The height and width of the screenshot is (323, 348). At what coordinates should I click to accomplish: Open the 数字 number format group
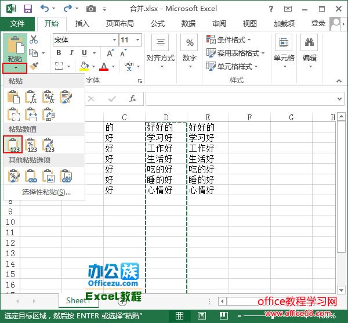pyautogui.click(x=189, y=52)
